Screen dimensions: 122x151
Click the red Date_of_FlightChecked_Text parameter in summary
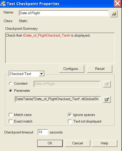pos(46,36)
